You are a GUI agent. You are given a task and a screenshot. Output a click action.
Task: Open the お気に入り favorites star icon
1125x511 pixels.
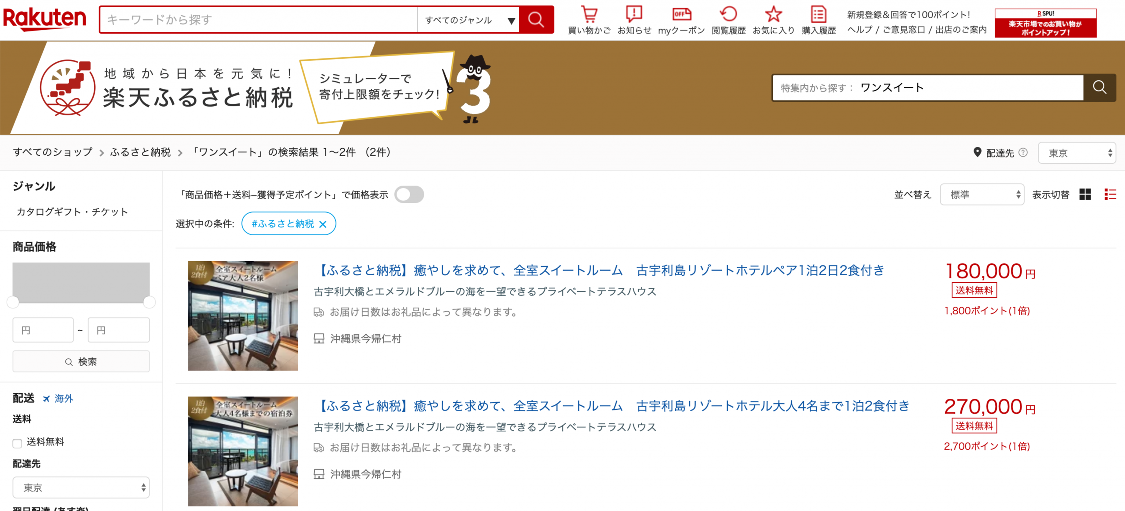click(773, 15)
